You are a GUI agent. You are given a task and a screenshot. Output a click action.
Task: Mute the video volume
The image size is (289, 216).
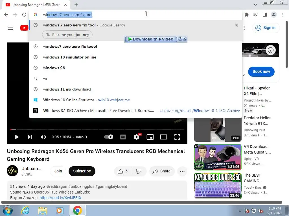point(43,137)
